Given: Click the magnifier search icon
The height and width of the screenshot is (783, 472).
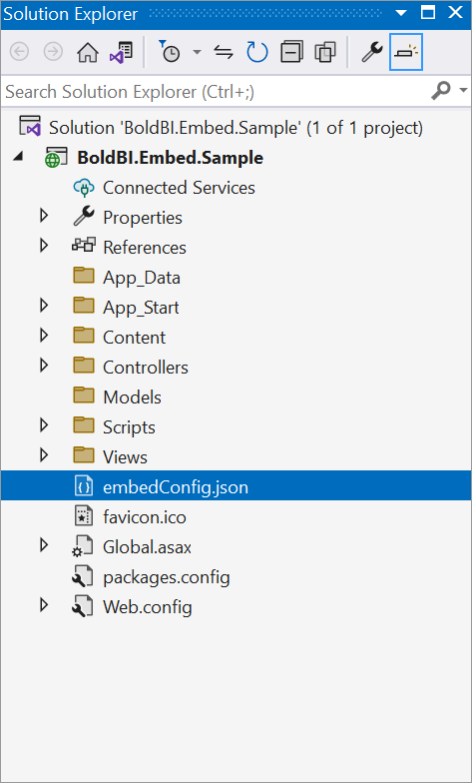Looking at the screenshot, I should 441,90.
